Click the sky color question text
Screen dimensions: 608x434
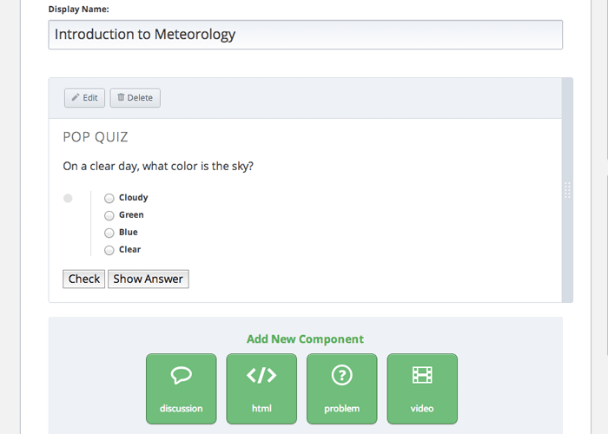pos(158,166)
